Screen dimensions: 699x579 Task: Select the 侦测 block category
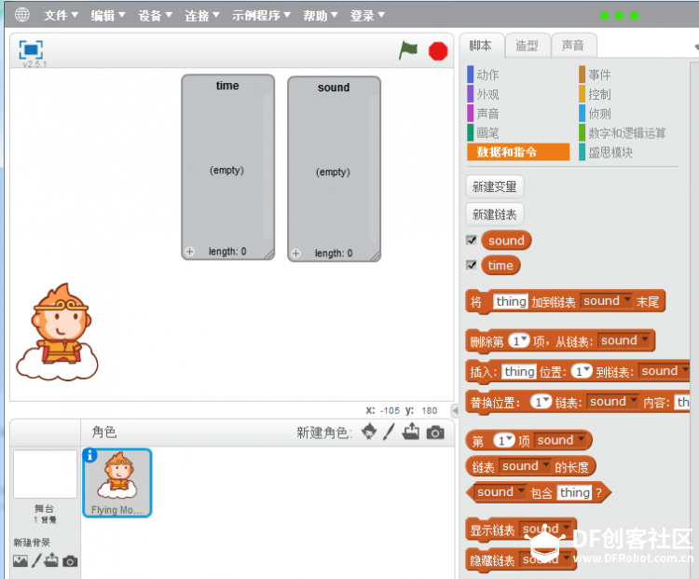[596, 114]
